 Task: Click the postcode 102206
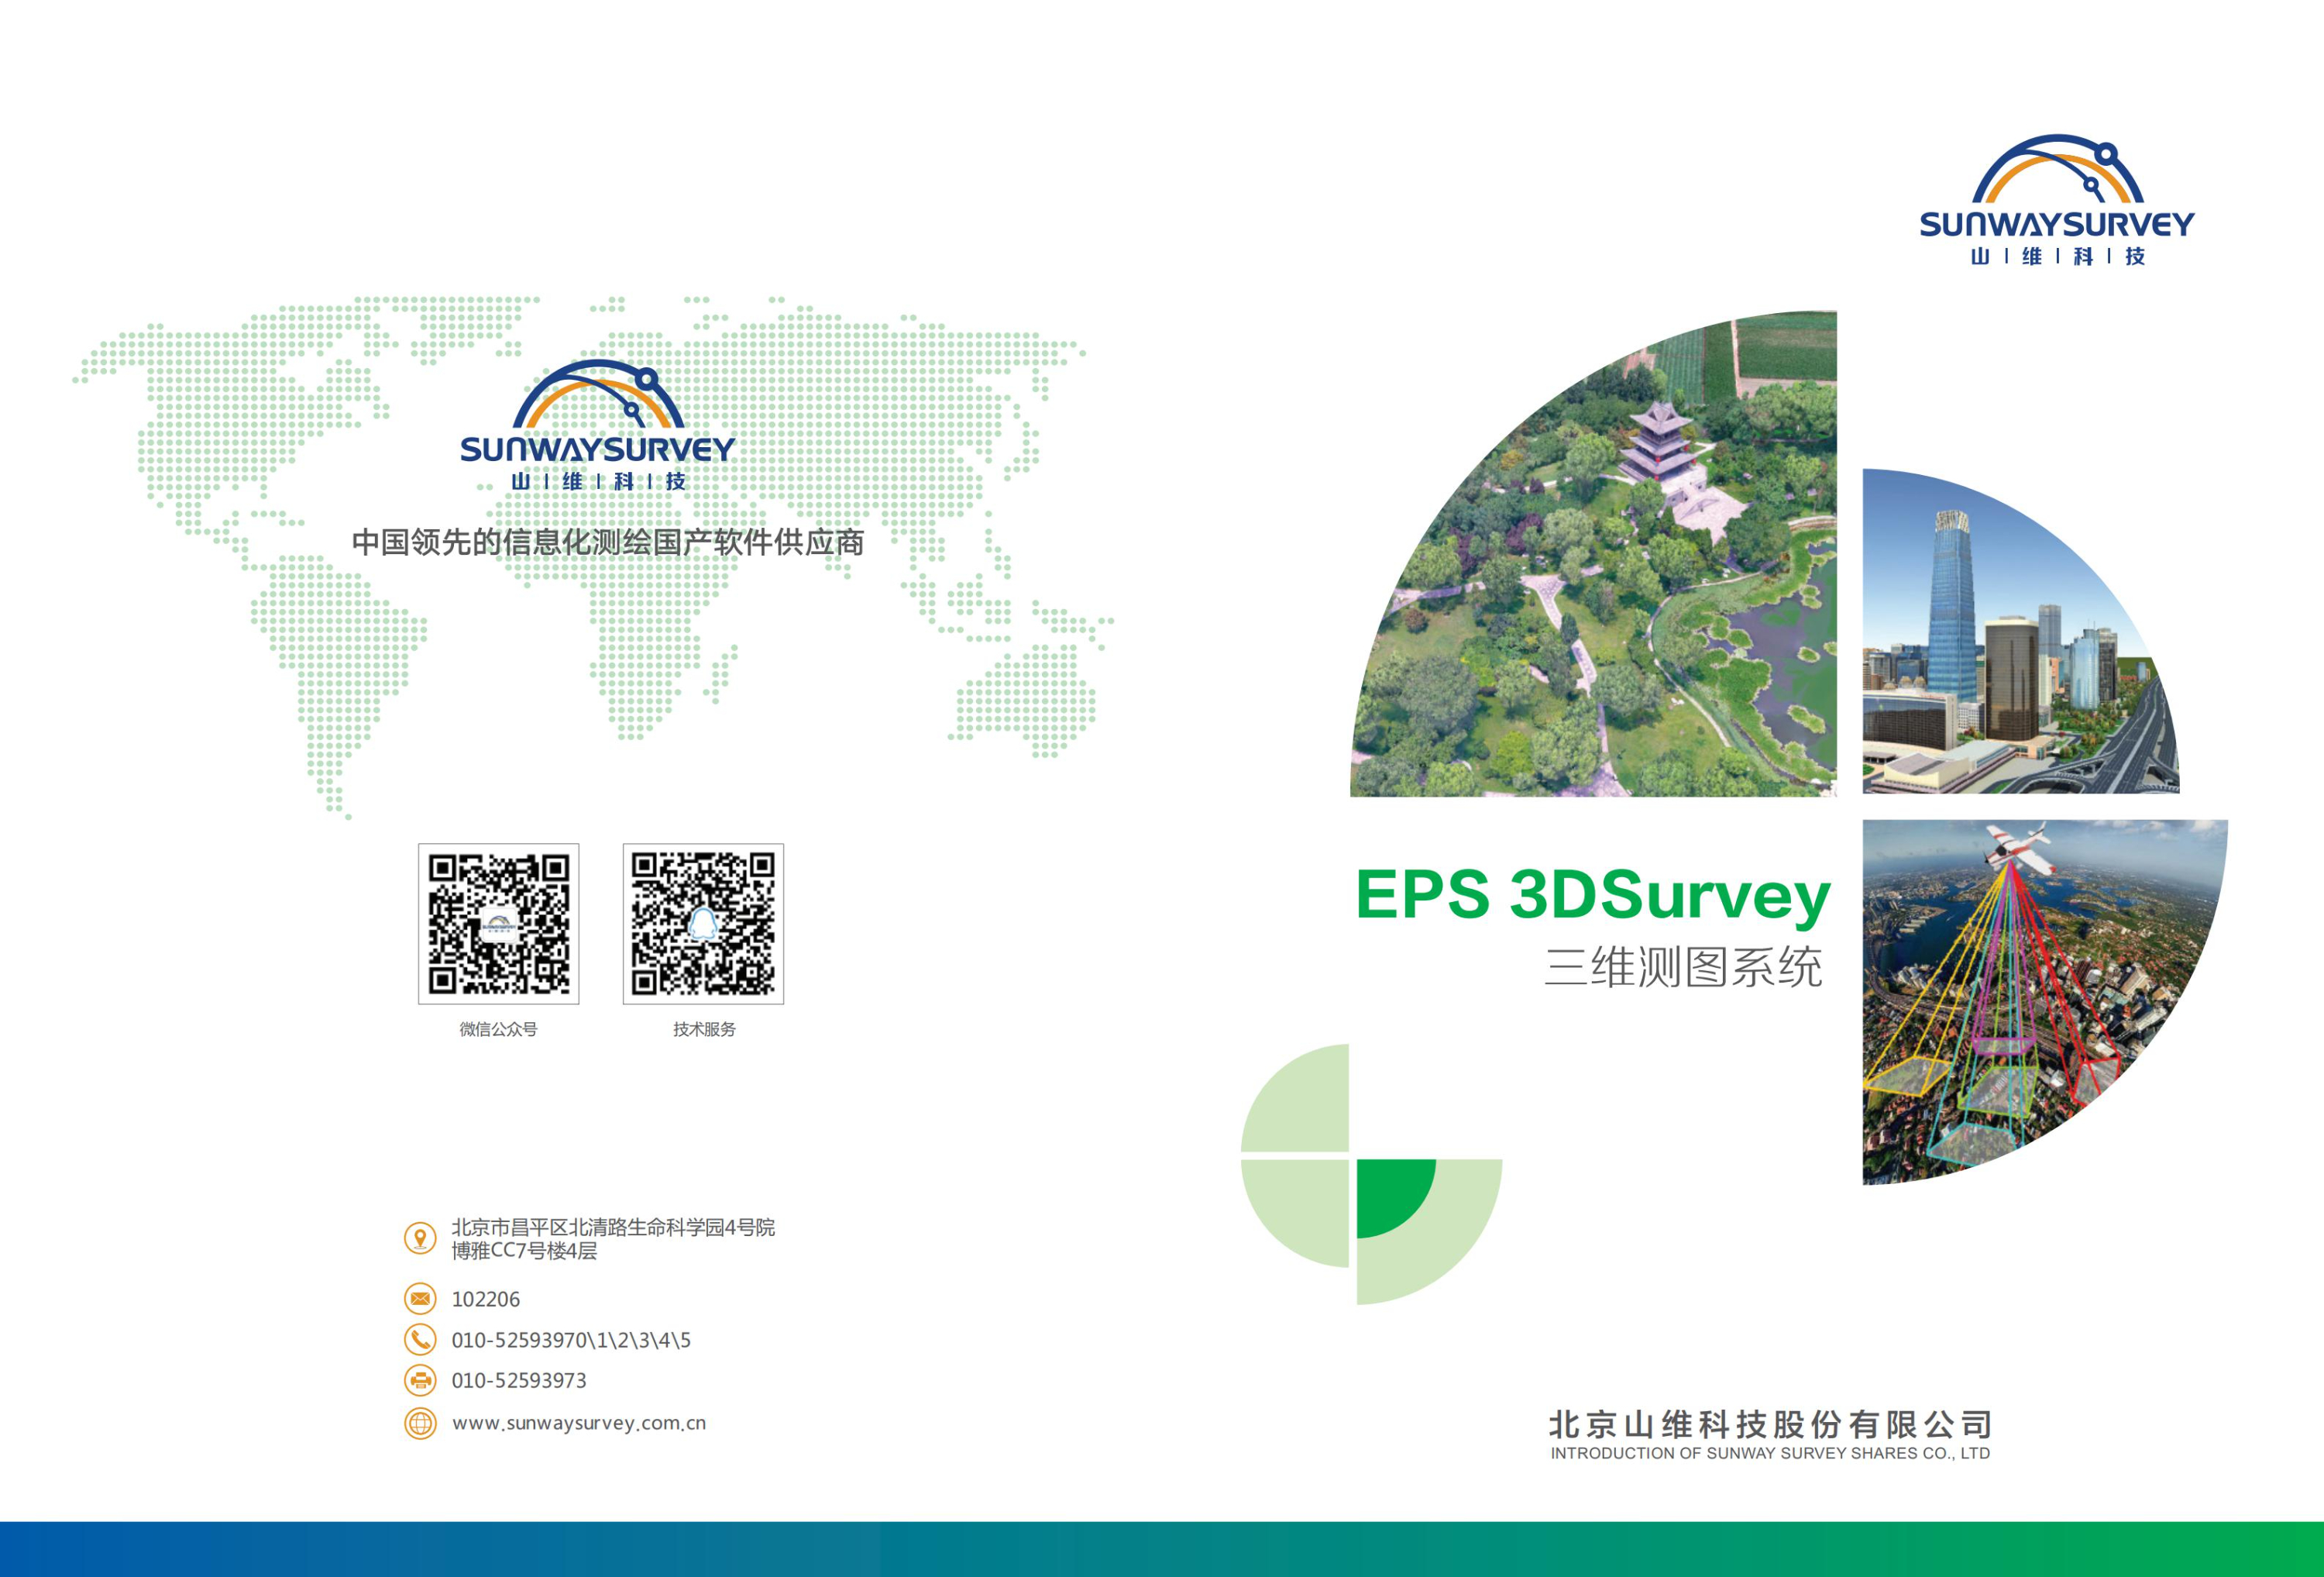486,1299
